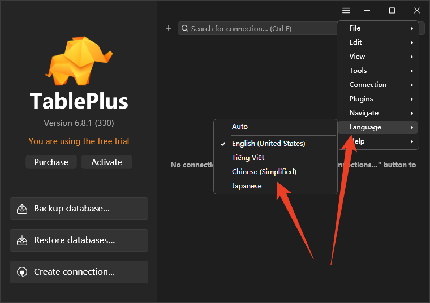Screen dimensions: 430x303
Task: Expand the File submenu arrow
Action: click(412, 28)
